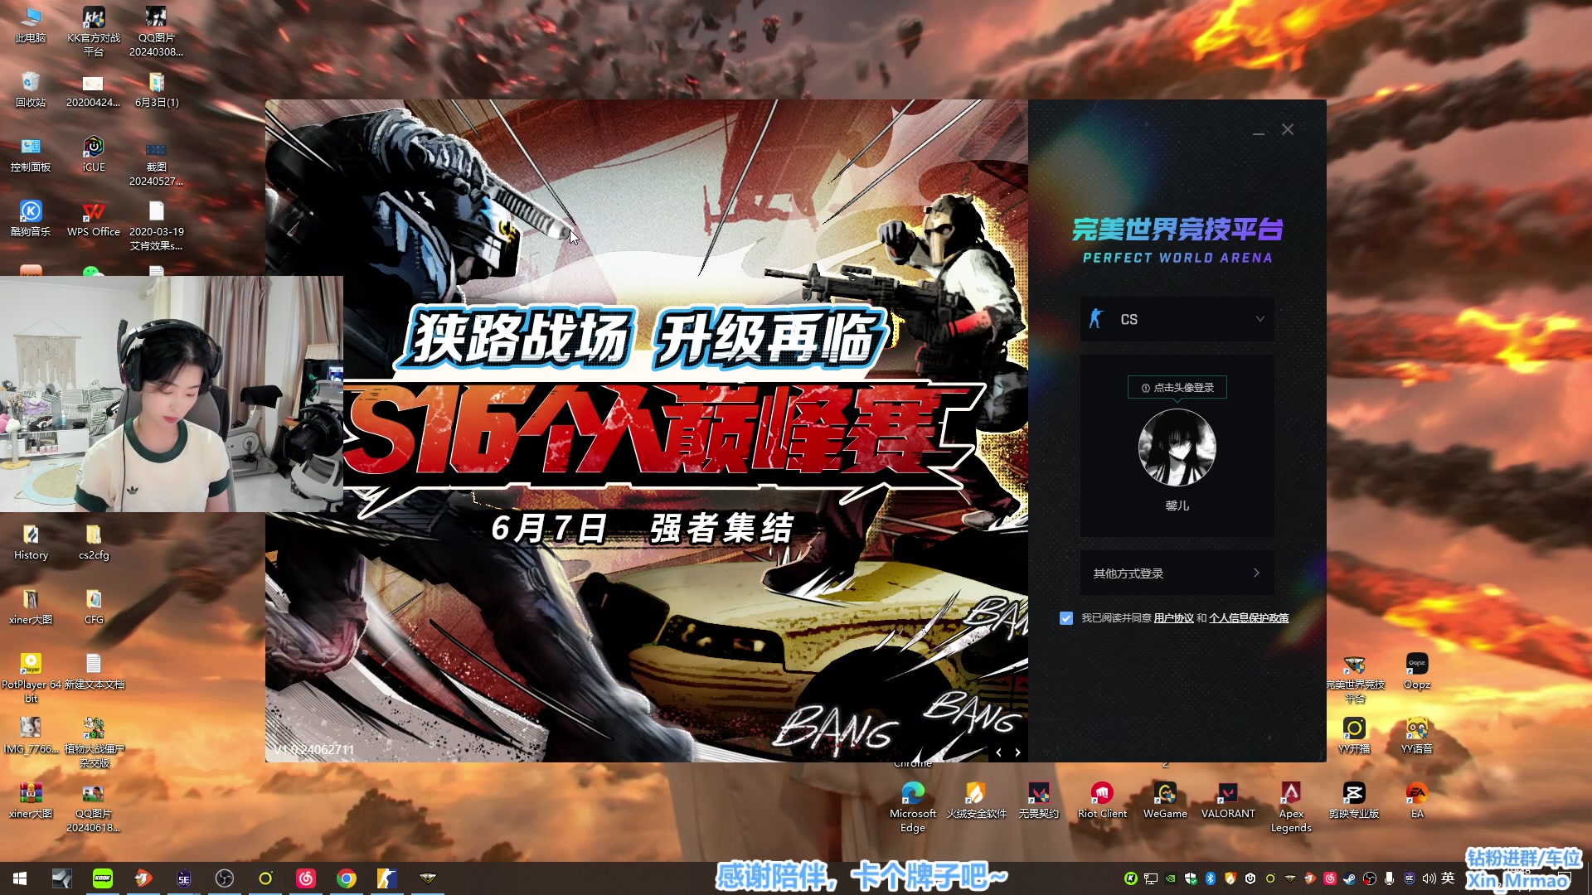Launch iCUE from the desktop
Screen dimensions: 1592x895
coord(94,154)
